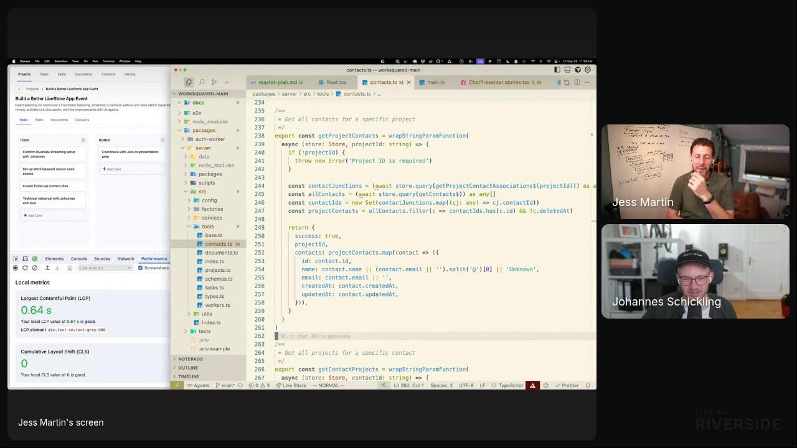This screenshot has width=797, height=448.
Task: Click the DevTools home icon
Action: pos(70,268)
